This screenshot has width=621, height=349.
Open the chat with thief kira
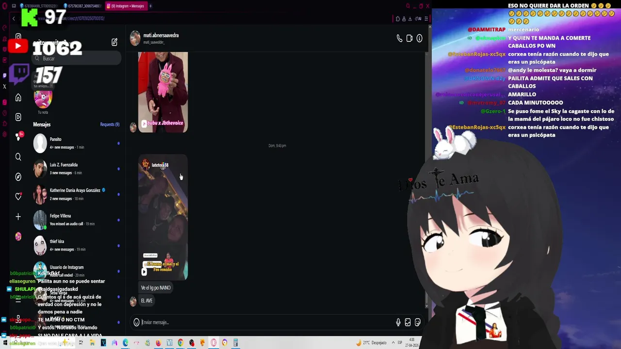coord(77,245)
